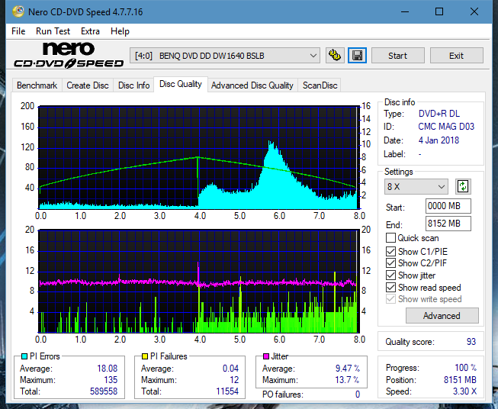Switch to the Advanced Disc Quality tab
498x409 pixels.
tap(252, 85)
